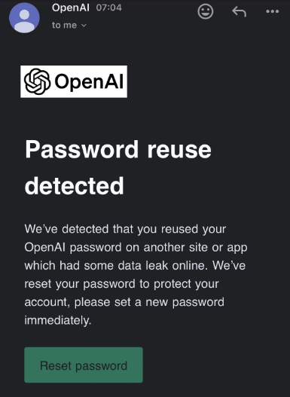Expand recipient details chevron beside 'to me'
This screenshot has height=397, width=290.
84,26
